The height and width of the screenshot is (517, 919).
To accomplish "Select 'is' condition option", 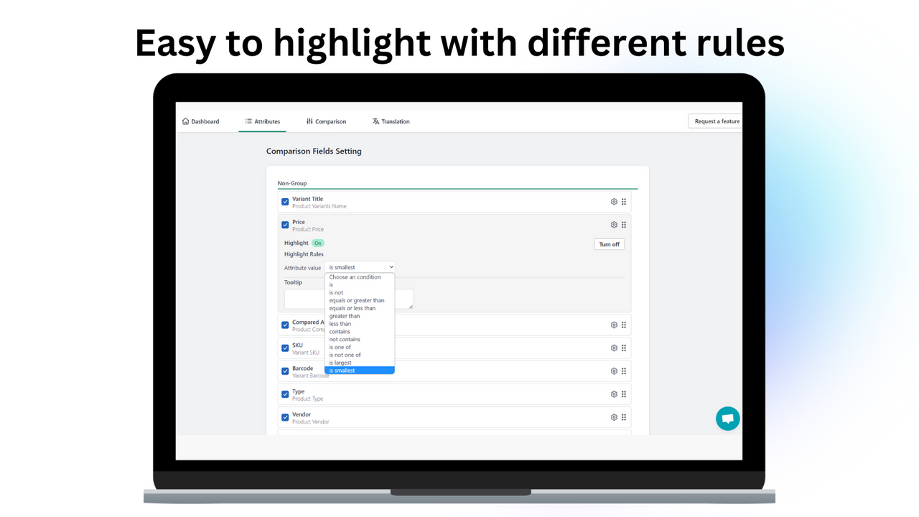I will point(360,285).
